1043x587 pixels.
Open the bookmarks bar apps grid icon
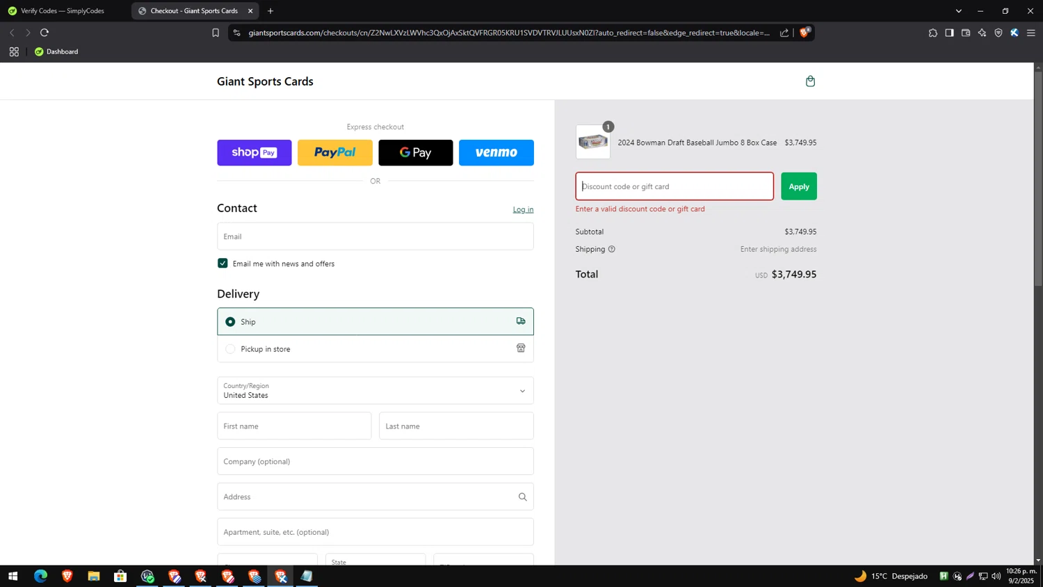tap(14, 51)
